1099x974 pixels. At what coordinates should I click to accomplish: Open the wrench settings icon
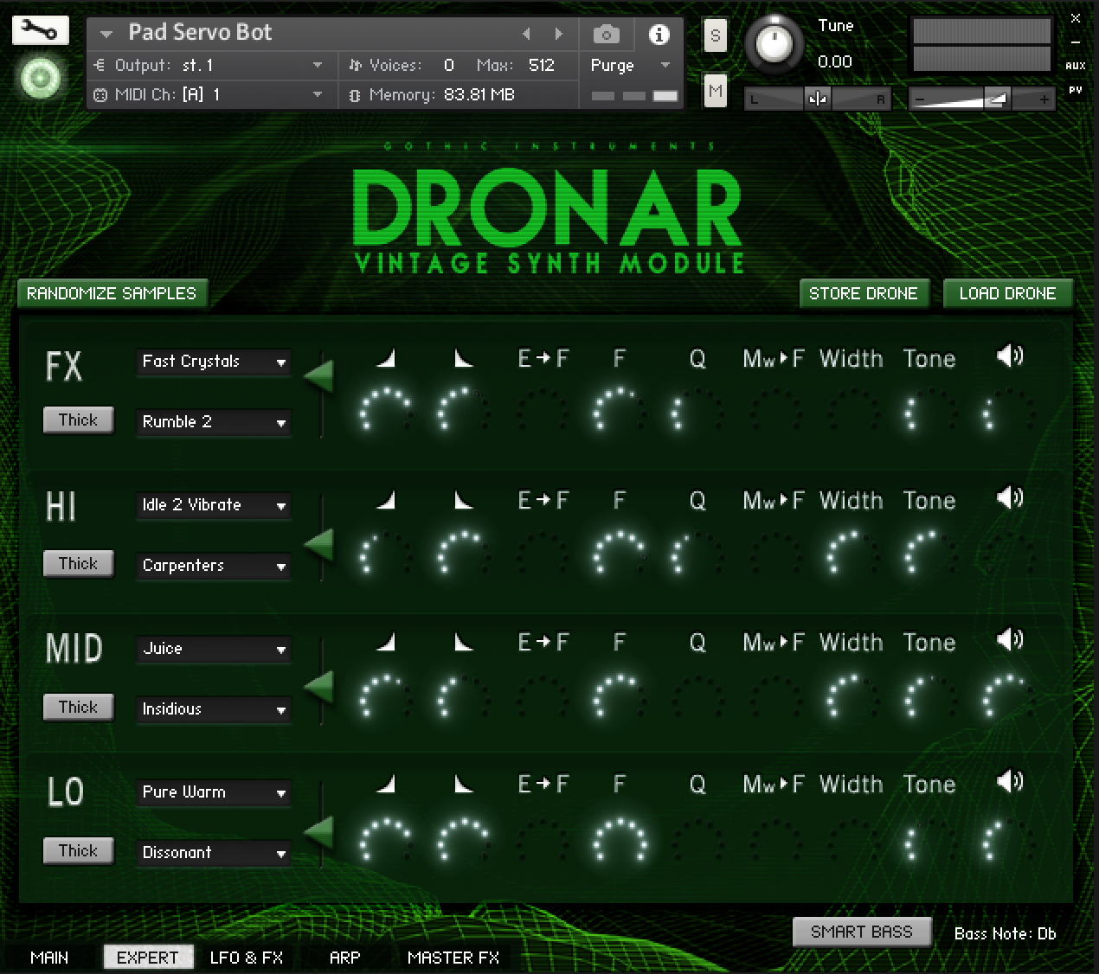tap(40, 32)
